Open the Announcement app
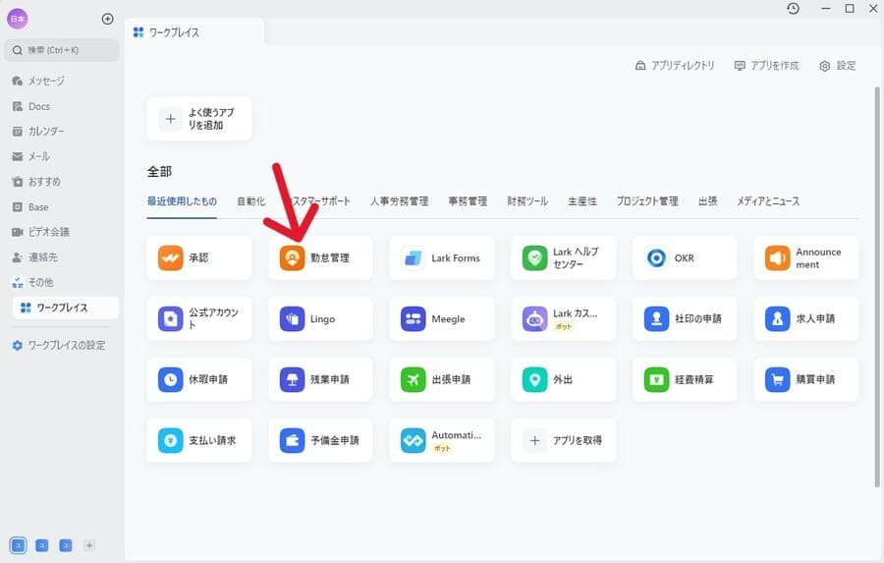 (x=806, y=257)
